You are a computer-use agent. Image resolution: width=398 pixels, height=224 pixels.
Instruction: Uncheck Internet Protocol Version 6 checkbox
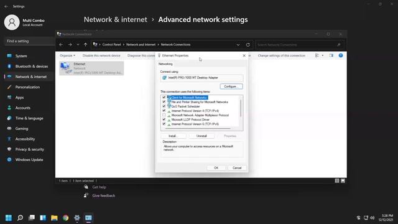[164, 124]
